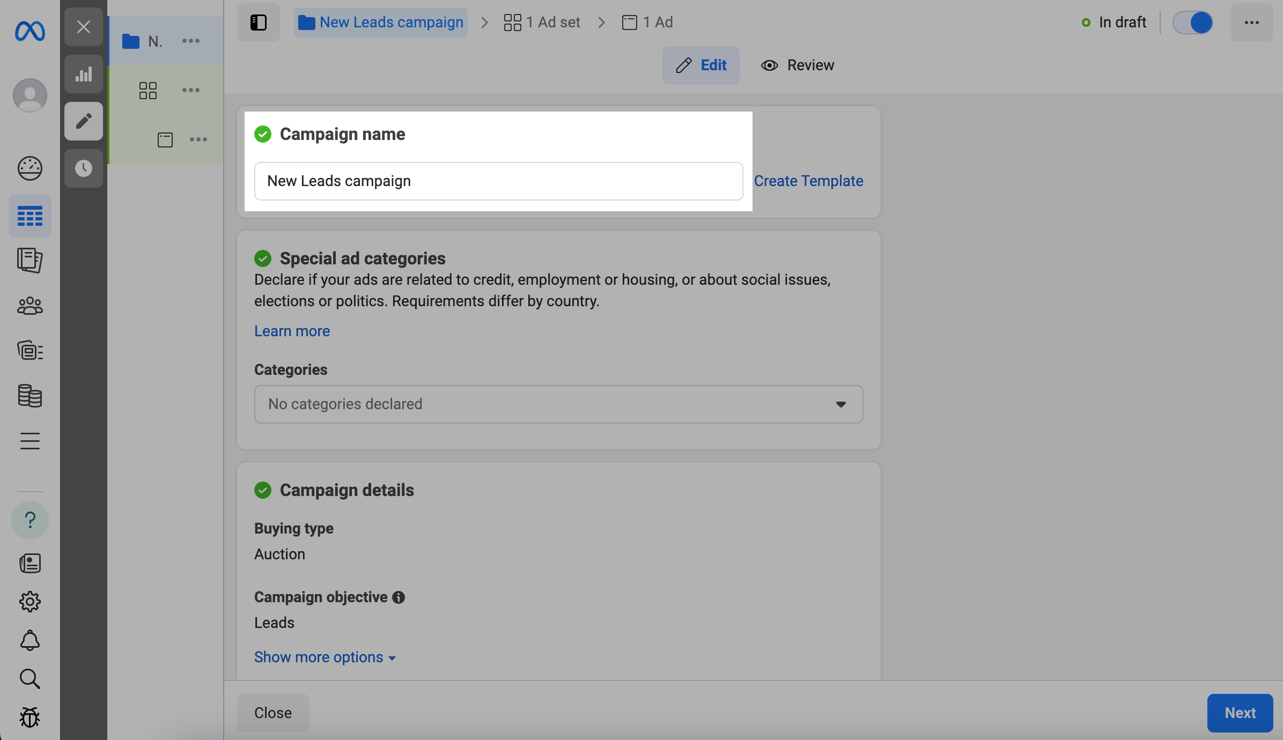The height and width of the screenshot is (740, 1283).
Task: Click the Campaign name text field
Action: pyautogui.click(x=498, y=181)
